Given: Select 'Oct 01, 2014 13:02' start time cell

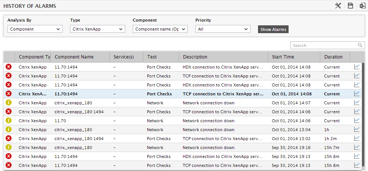Looking at the screenshot, I should click(x=291, y=138).
